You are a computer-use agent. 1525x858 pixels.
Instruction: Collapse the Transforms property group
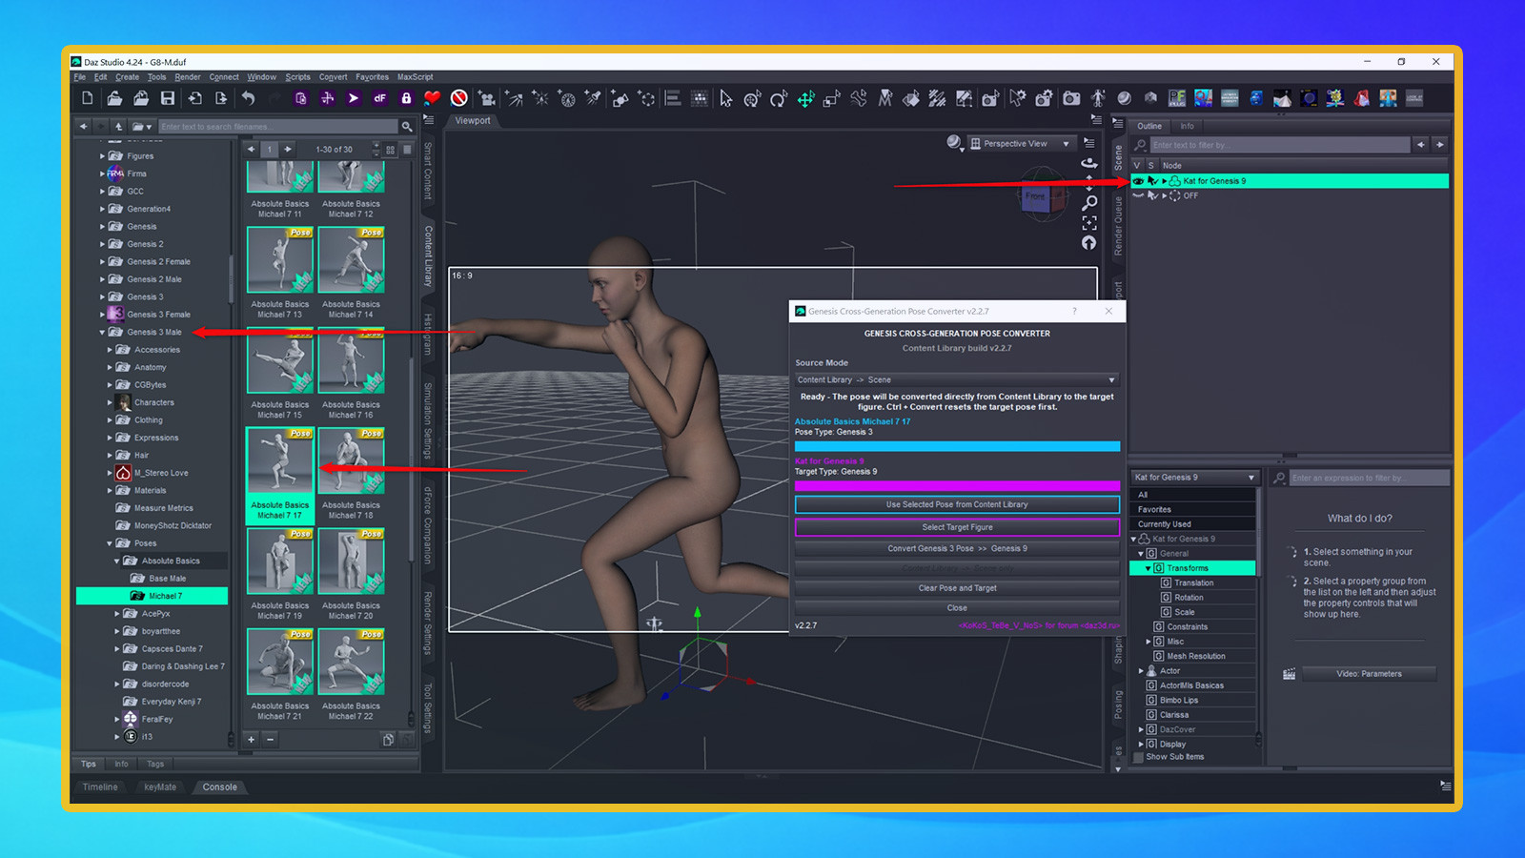1148,568
